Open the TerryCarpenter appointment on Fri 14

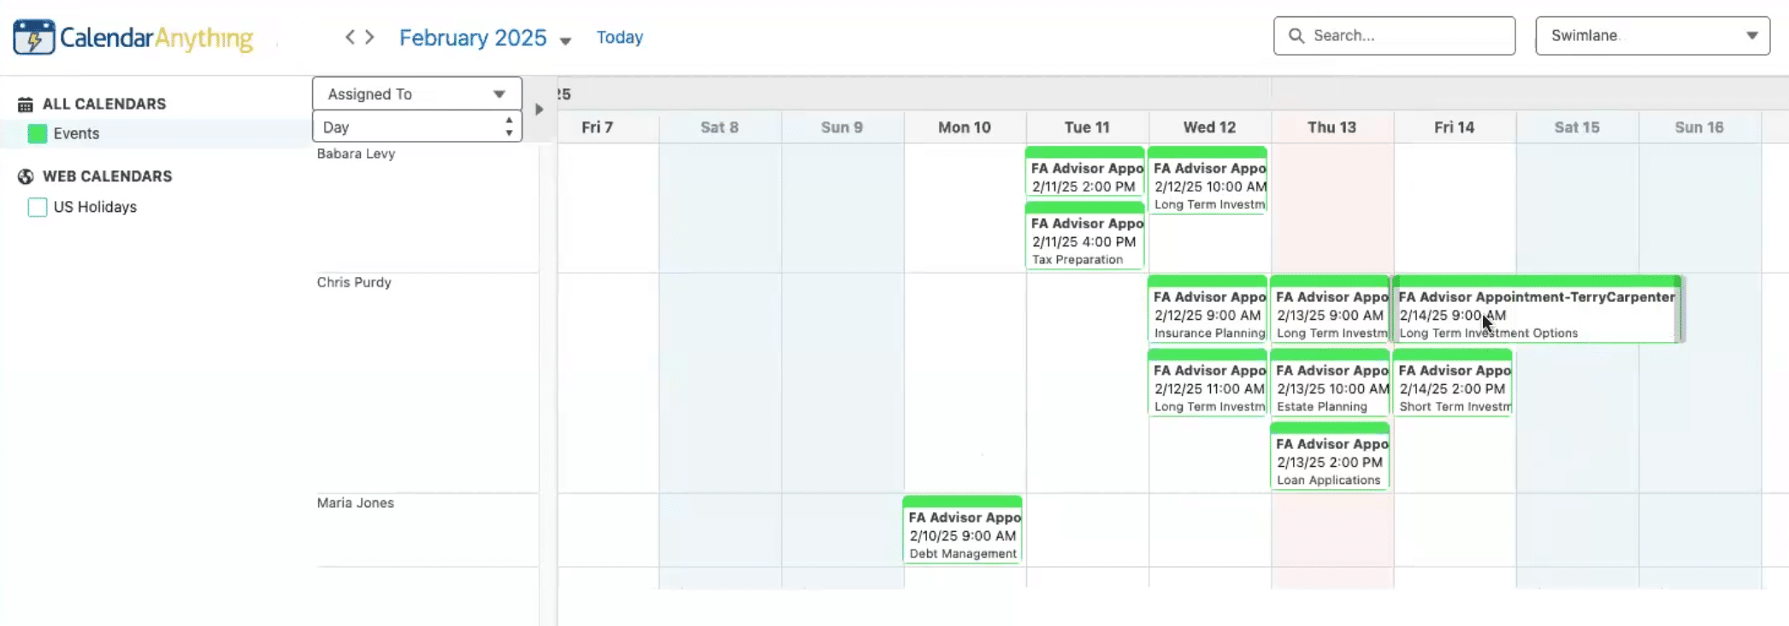1538,310
